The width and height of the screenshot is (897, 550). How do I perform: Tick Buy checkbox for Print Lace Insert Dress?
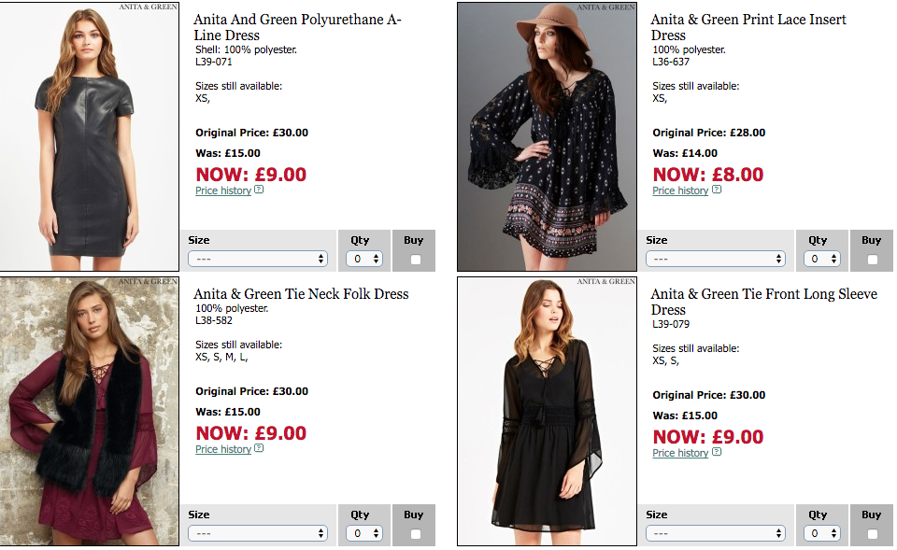click(x=872, y=260)
